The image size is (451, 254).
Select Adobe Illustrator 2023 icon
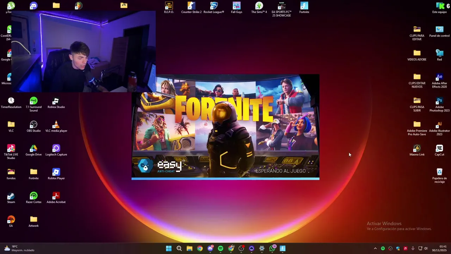pyautogui.click(x=439, y=128)
